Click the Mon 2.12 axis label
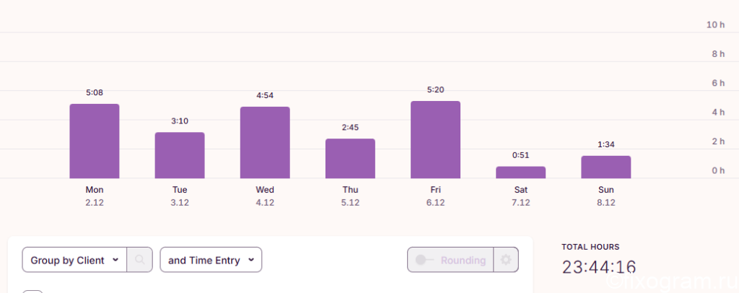Screen dimensions: 739x293 point(95,196)
